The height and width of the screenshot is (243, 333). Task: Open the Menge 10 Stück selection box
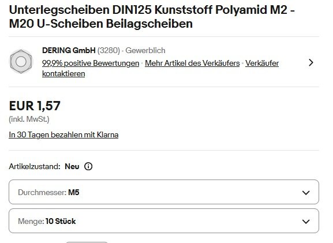[164, 221]
